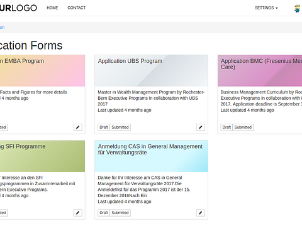Edit the Anmeldung CAS General Management form

point(201,213)
